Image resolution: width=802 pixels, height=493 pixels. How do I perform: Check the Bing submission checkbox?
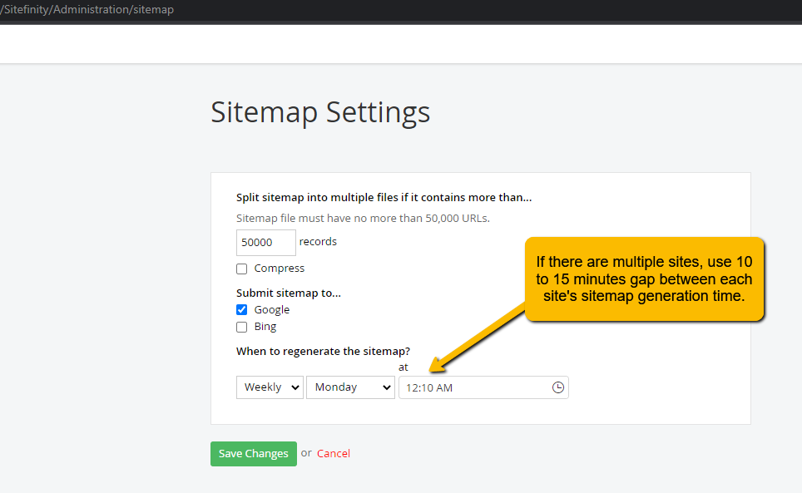coord(242,327)
